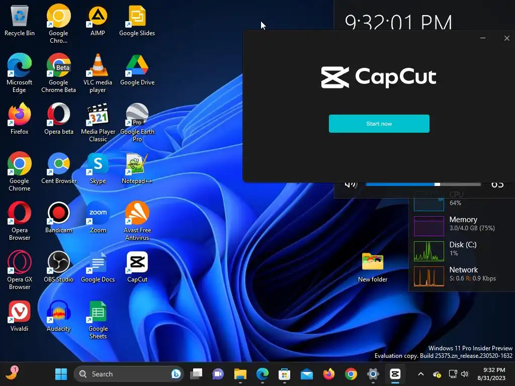Select the Media Player Classic shortcut

point(98,122)
